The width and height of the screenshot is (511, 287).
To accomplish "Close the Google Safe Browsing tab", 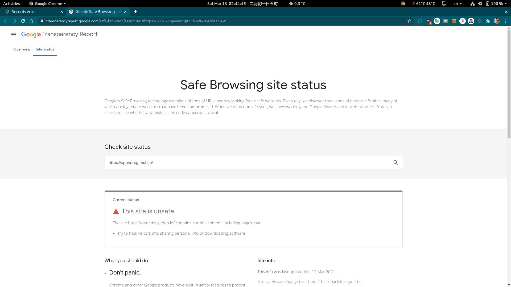I will pos(125,12).
